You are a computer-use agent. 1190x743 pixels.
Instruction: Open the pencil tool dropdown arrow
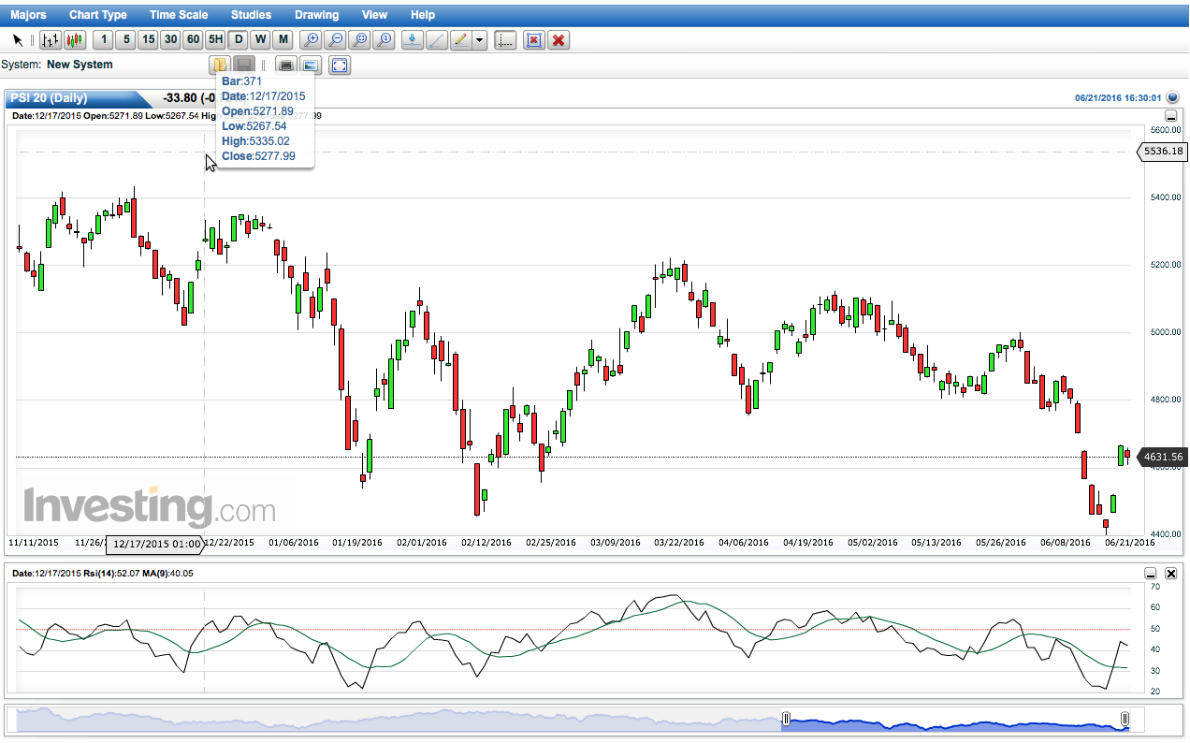[480, 39]
